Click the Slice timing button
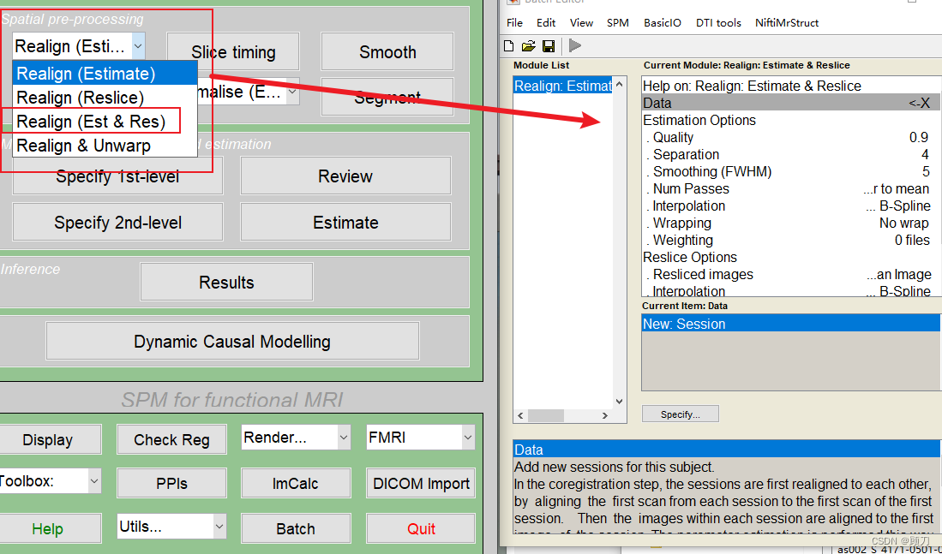This screenshot has height=554, width=942. [x=233, y=52]
